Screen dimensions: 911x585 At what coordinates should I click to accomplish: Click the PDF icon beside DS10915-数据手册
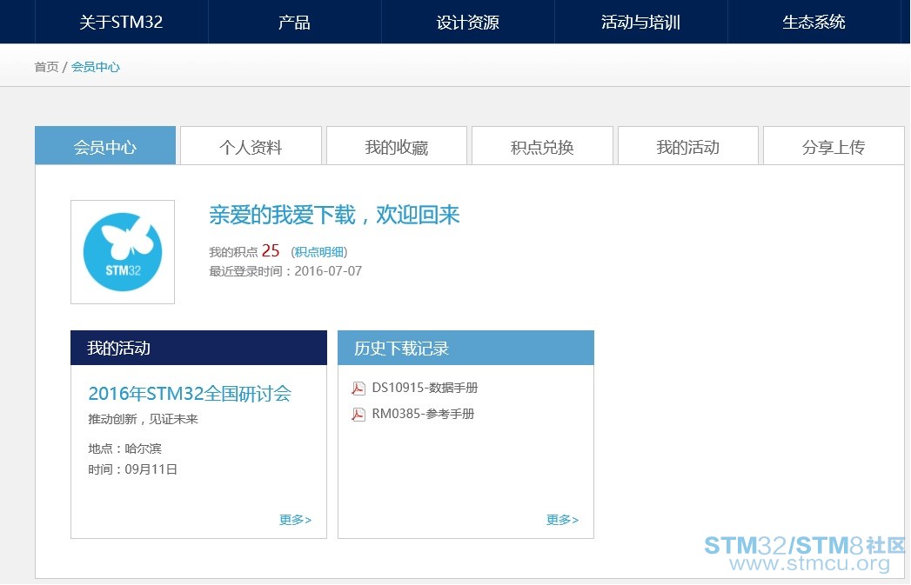pyautogui.click(x=358, y=389)
